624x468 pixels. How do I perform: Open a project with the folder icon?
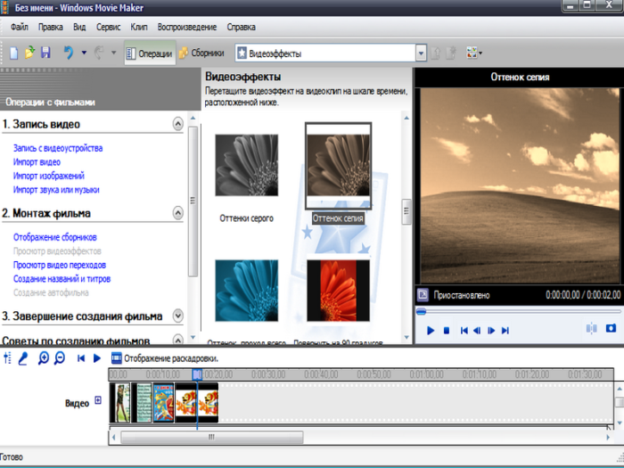(29, 53)
